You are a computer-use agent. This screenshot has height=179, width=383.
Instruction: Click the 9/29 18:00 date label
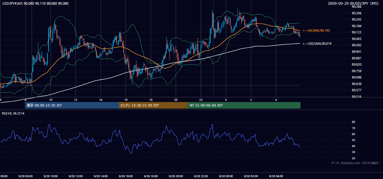pos(151,176)
